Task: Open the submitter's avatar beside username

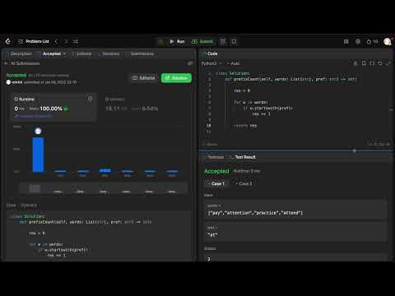Action: pyautogui.click(x=8, y=82)
